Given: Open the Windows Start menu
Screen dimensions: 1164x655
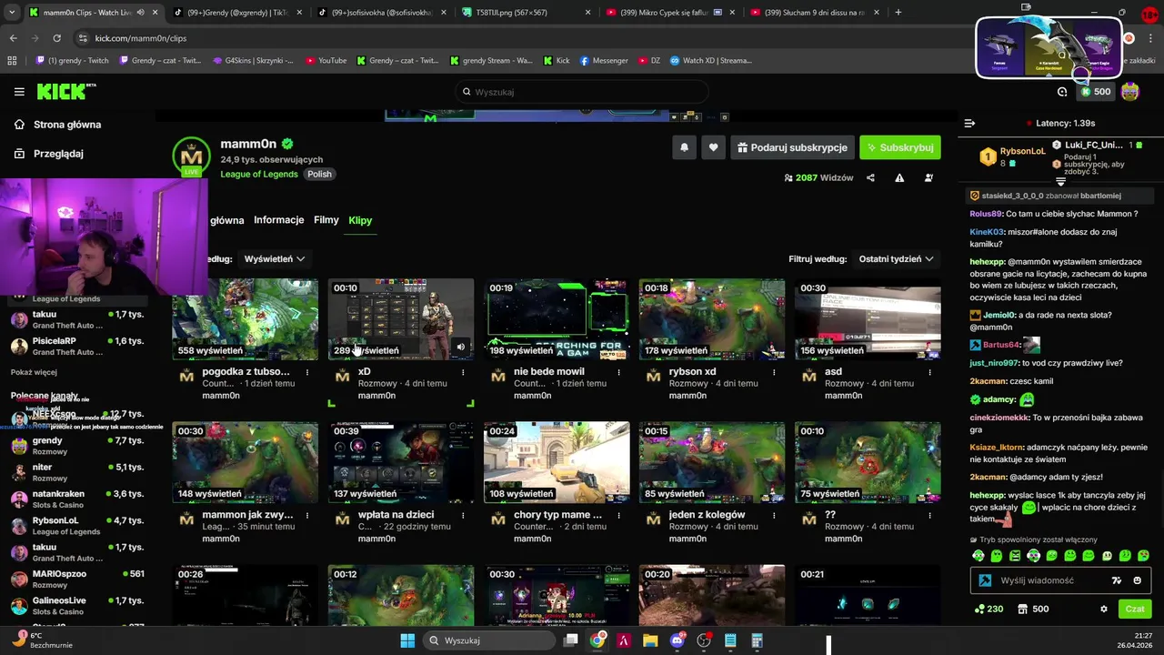Looking at the screenshot, I should point(407,640).
